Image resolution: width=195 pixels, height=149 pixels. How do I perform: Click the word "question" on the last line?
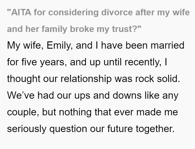68,129
